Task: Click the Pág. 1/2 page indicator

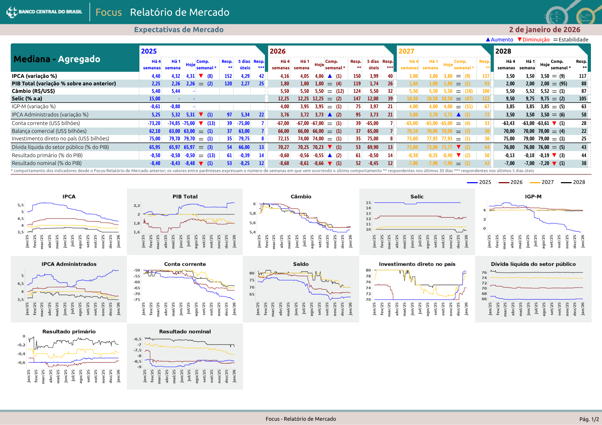Action: click(x=589, y=419)
